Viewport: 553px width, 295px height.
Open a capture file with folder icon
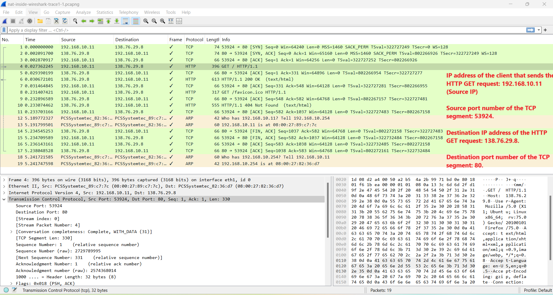click(40, 21)
